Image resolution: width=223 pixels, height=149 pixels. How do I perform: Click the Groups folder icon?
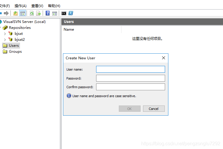tap(5, 51)
